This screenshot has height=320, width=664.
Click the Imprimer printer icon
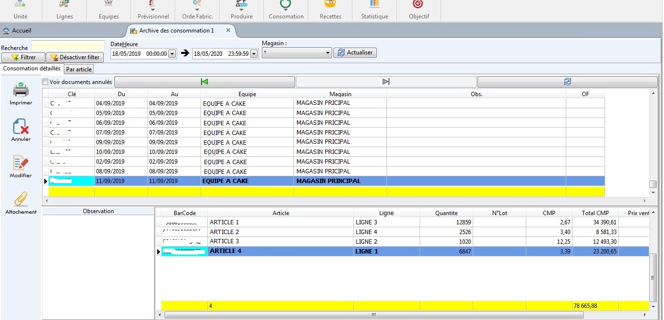(x=20, y=90)
